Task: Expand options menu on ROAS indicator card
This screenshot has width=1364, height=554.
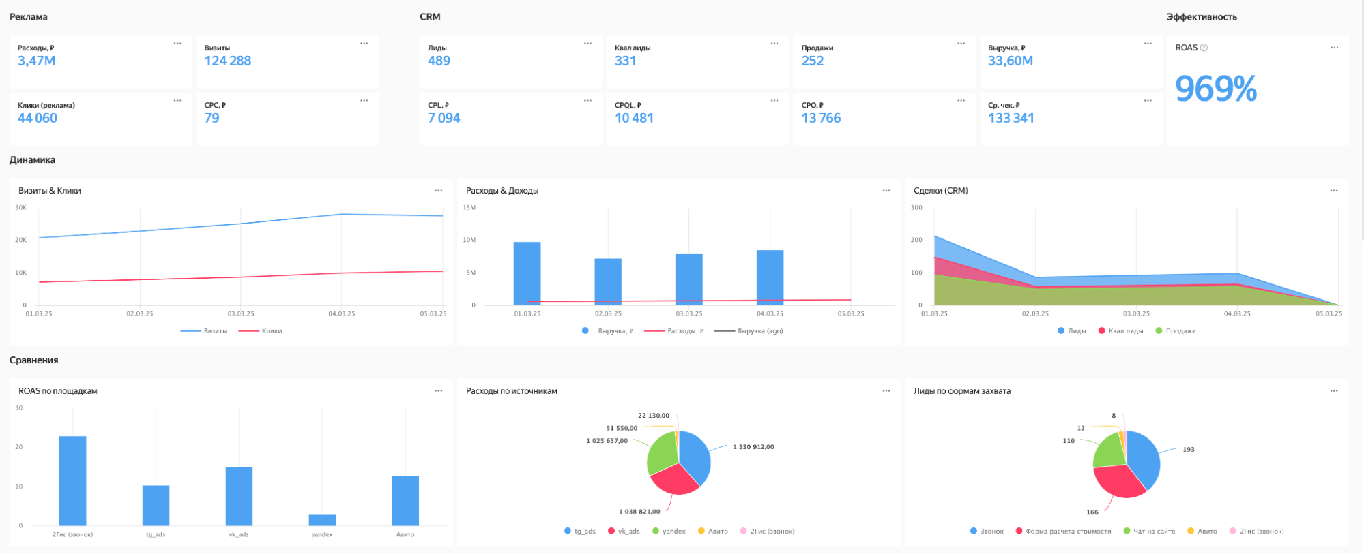Action: (x=1334, y=48)
